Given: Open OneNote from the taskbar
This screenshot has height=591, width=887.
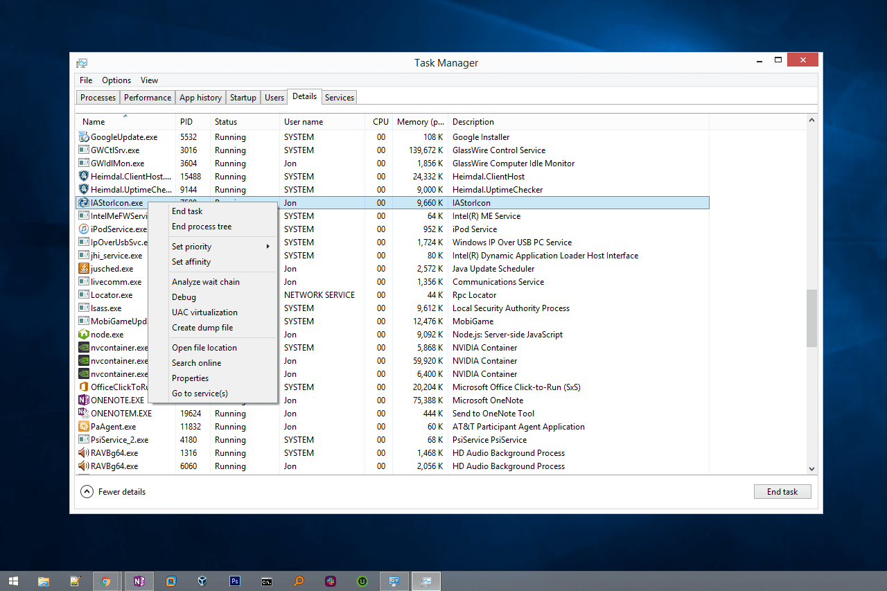Looking at the screenshot, I should 139,581.
